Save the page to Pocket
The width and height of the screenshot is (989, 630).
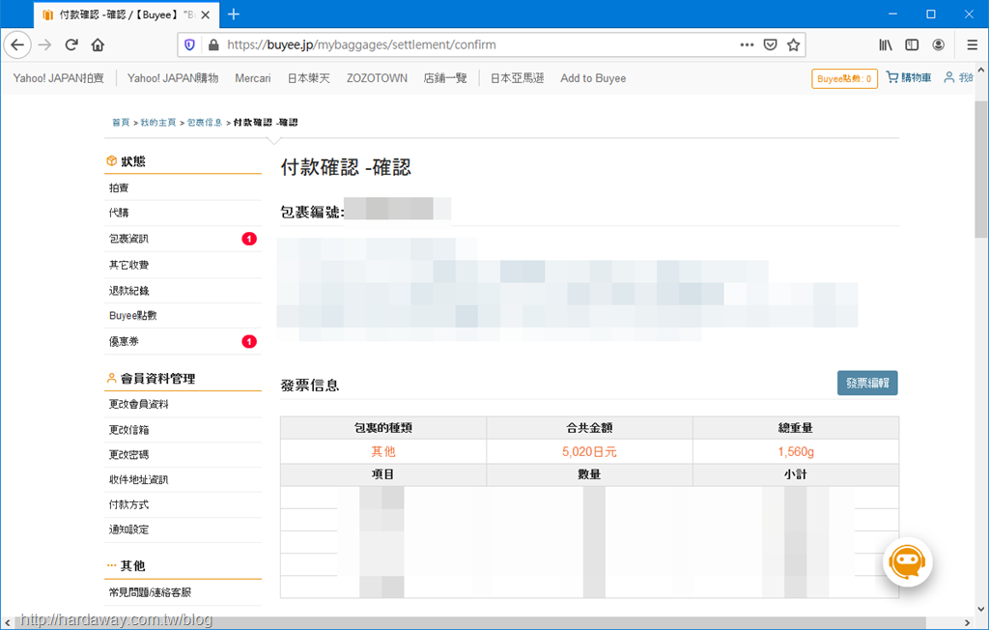(770, 44)
